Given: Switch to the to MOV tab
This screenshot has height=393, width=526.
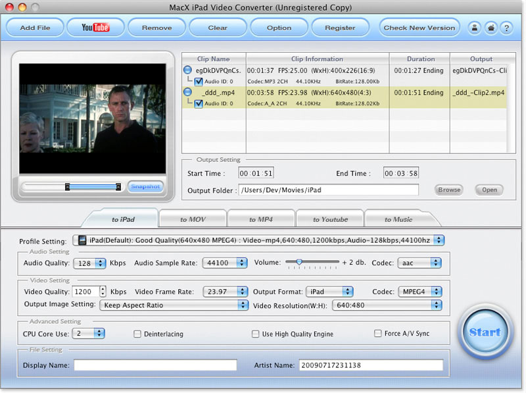Looking at the screenshot, I should point(193,219).
